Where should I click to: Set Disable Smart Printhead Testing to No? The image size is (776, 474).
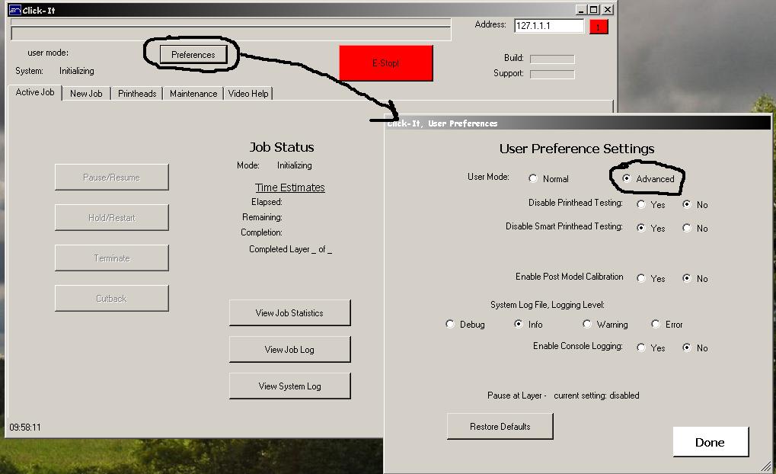click(x=687, y=228)
